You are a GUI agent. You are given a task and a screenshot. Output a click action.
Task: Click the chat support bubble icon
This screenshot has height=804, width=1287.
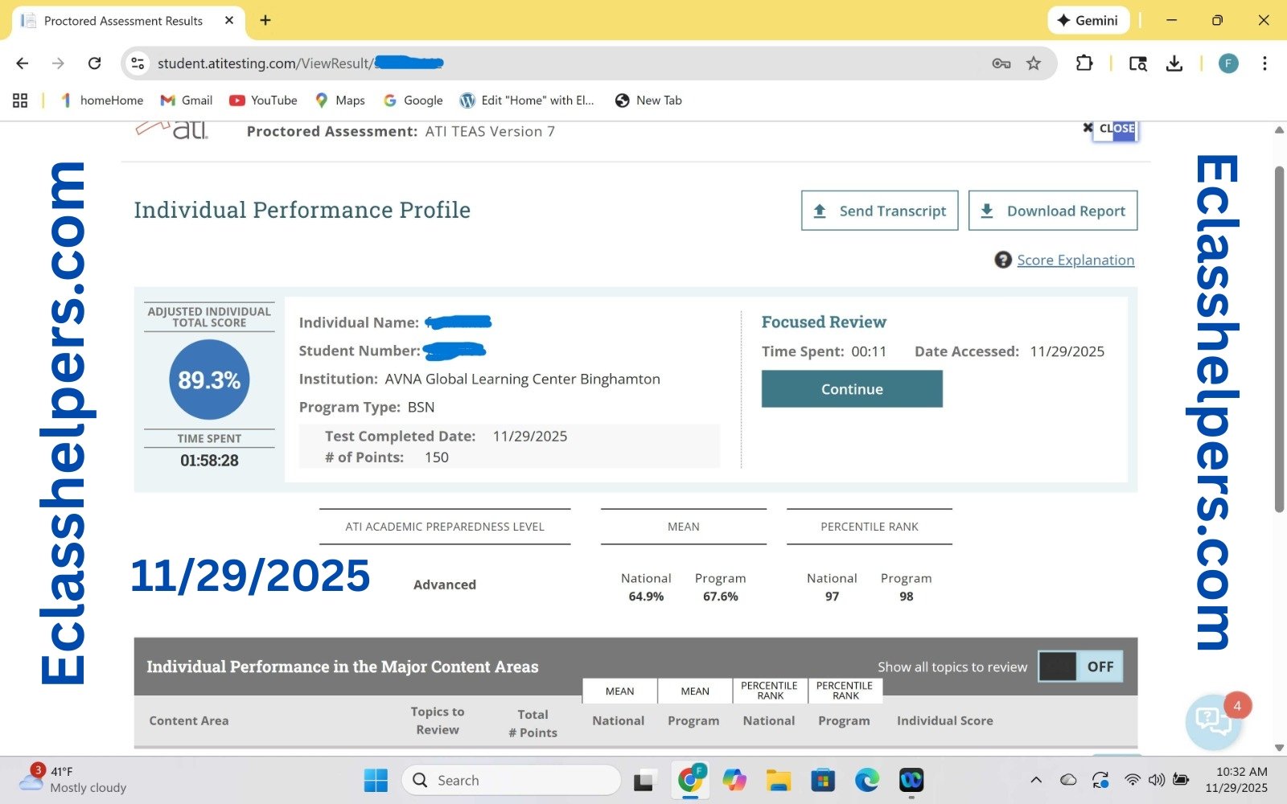click(x=1213, y=720)
